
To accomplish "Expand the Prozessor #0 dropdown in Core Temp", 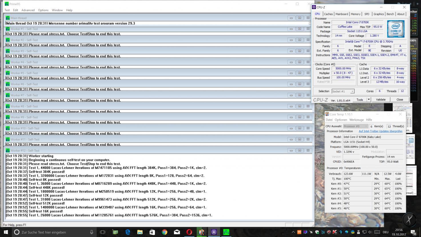I will pos(356,126).
